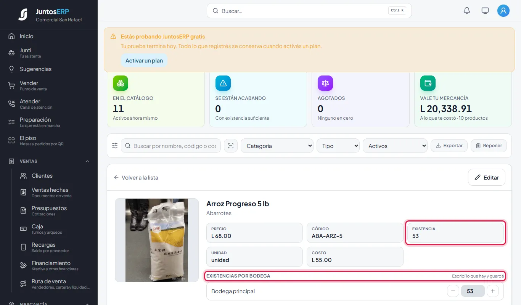Open Financiamiento in the sidebar
Viewport: 521px width, 305px height.
coord(55,265)
